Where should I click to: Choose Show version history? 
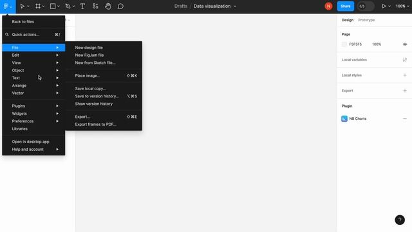(104, 104)
